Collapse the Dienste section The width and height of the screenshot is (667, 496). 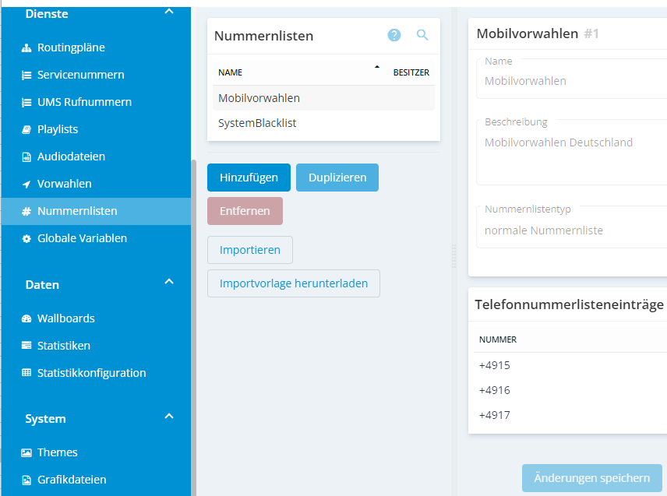coord(169,12)
